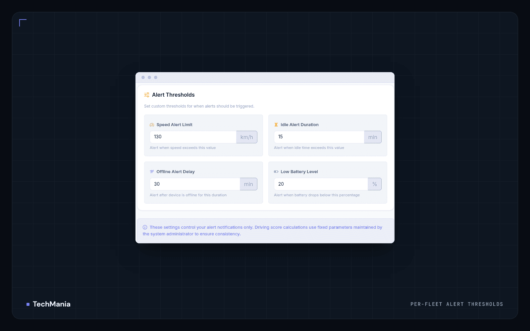The image size is (530, 331).
Task: Click the min suffix of Idle Alert Duration
Action: pyautogui.click(x=373, y=137)
